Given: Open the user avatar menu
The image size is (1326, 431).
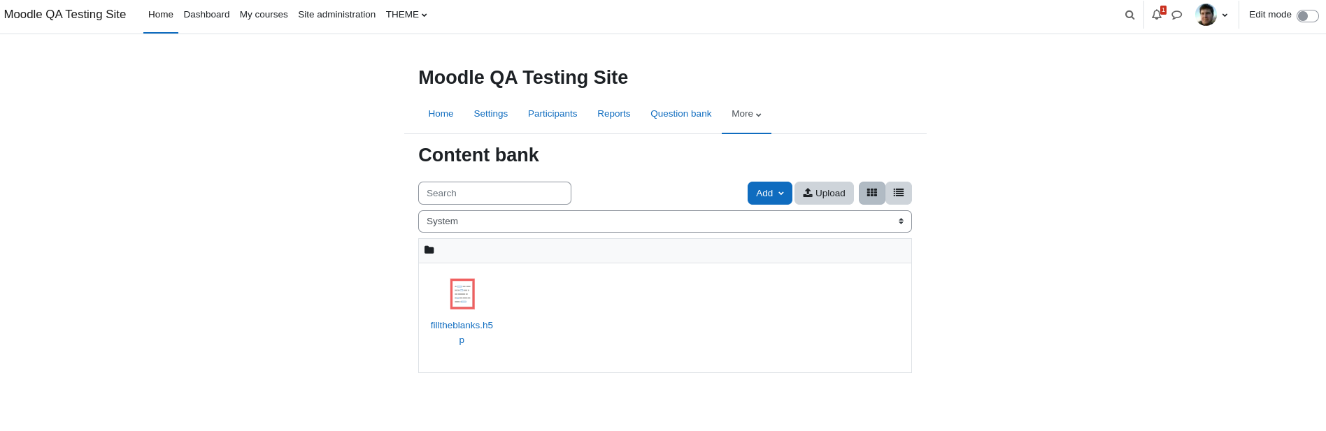Looking at the screenshot, I should [x=1206, y=15].
